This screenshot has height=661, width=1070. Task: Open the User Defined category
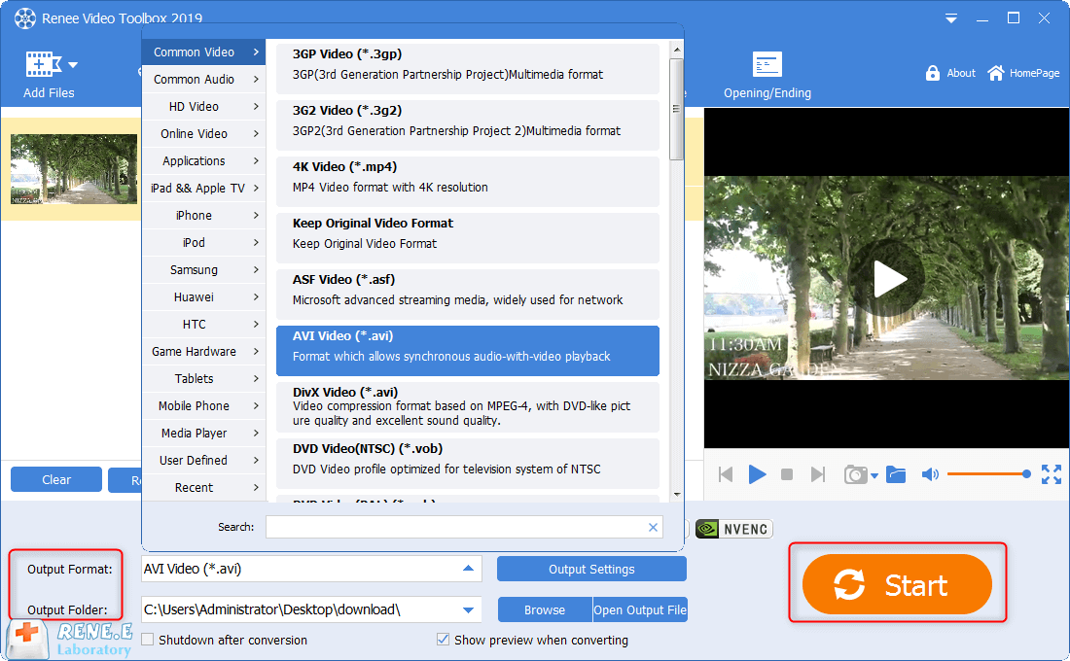click(x=203, y=461)
